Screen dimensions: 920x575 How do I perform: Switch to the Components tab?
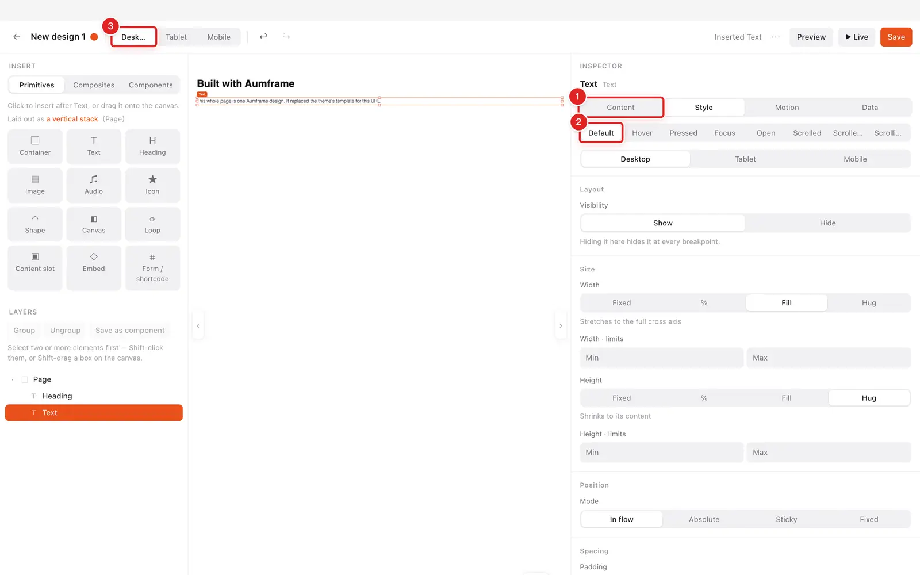pyautogui.click(x=151, y=85)
